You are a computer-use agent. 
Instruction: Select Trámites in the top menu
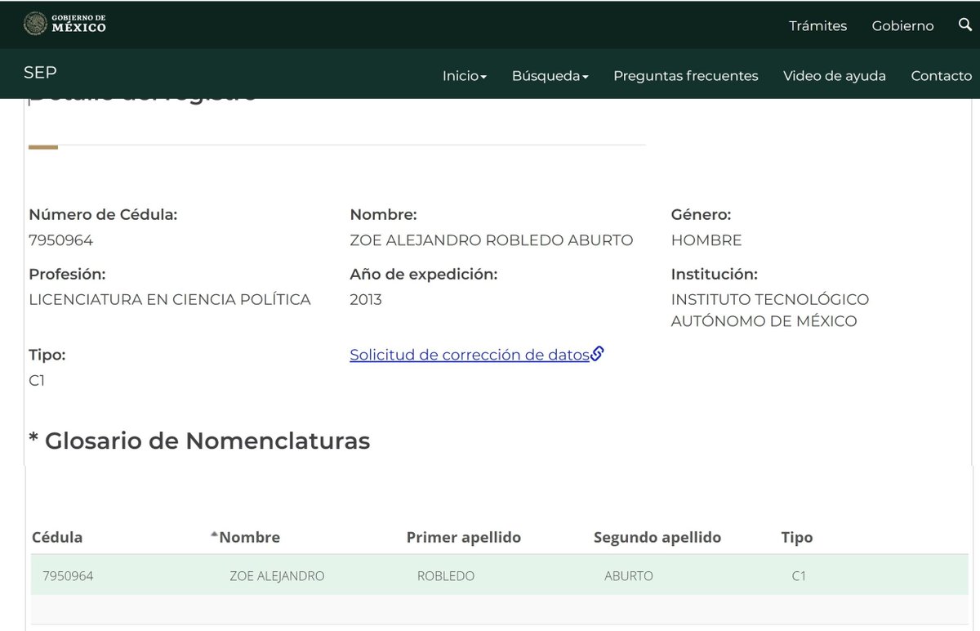pos(817,25)
